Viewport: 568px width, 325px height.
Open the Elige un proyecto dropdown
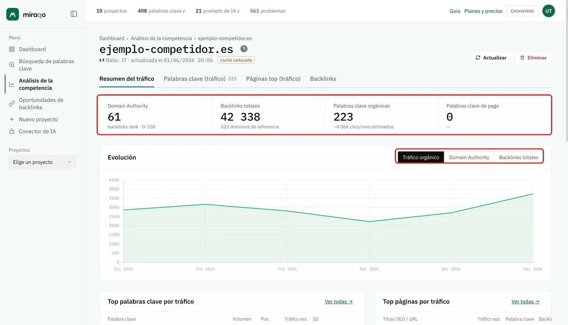tap(42, 162)
